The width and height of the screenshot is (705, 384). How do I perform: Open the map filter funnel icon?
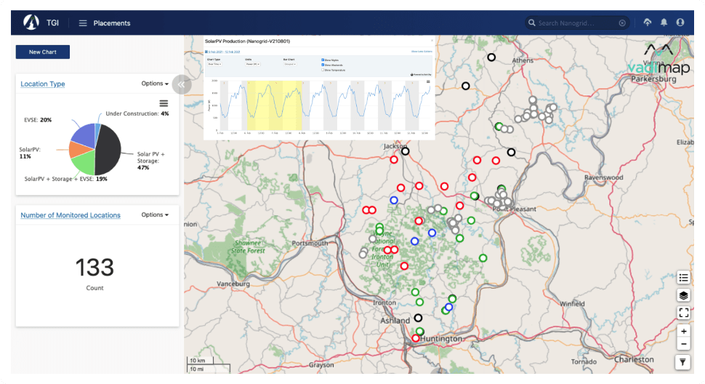[682, 362]
